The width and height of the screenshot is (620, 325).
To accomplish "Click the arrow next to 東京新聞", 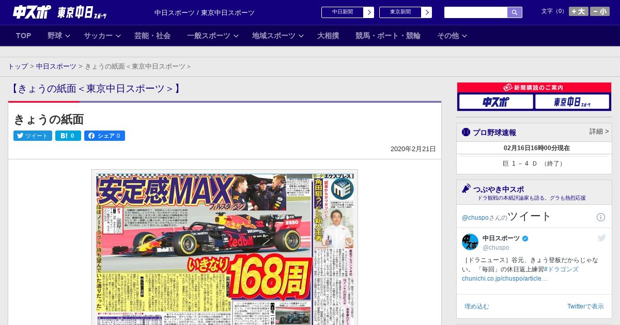I will 427,12.
